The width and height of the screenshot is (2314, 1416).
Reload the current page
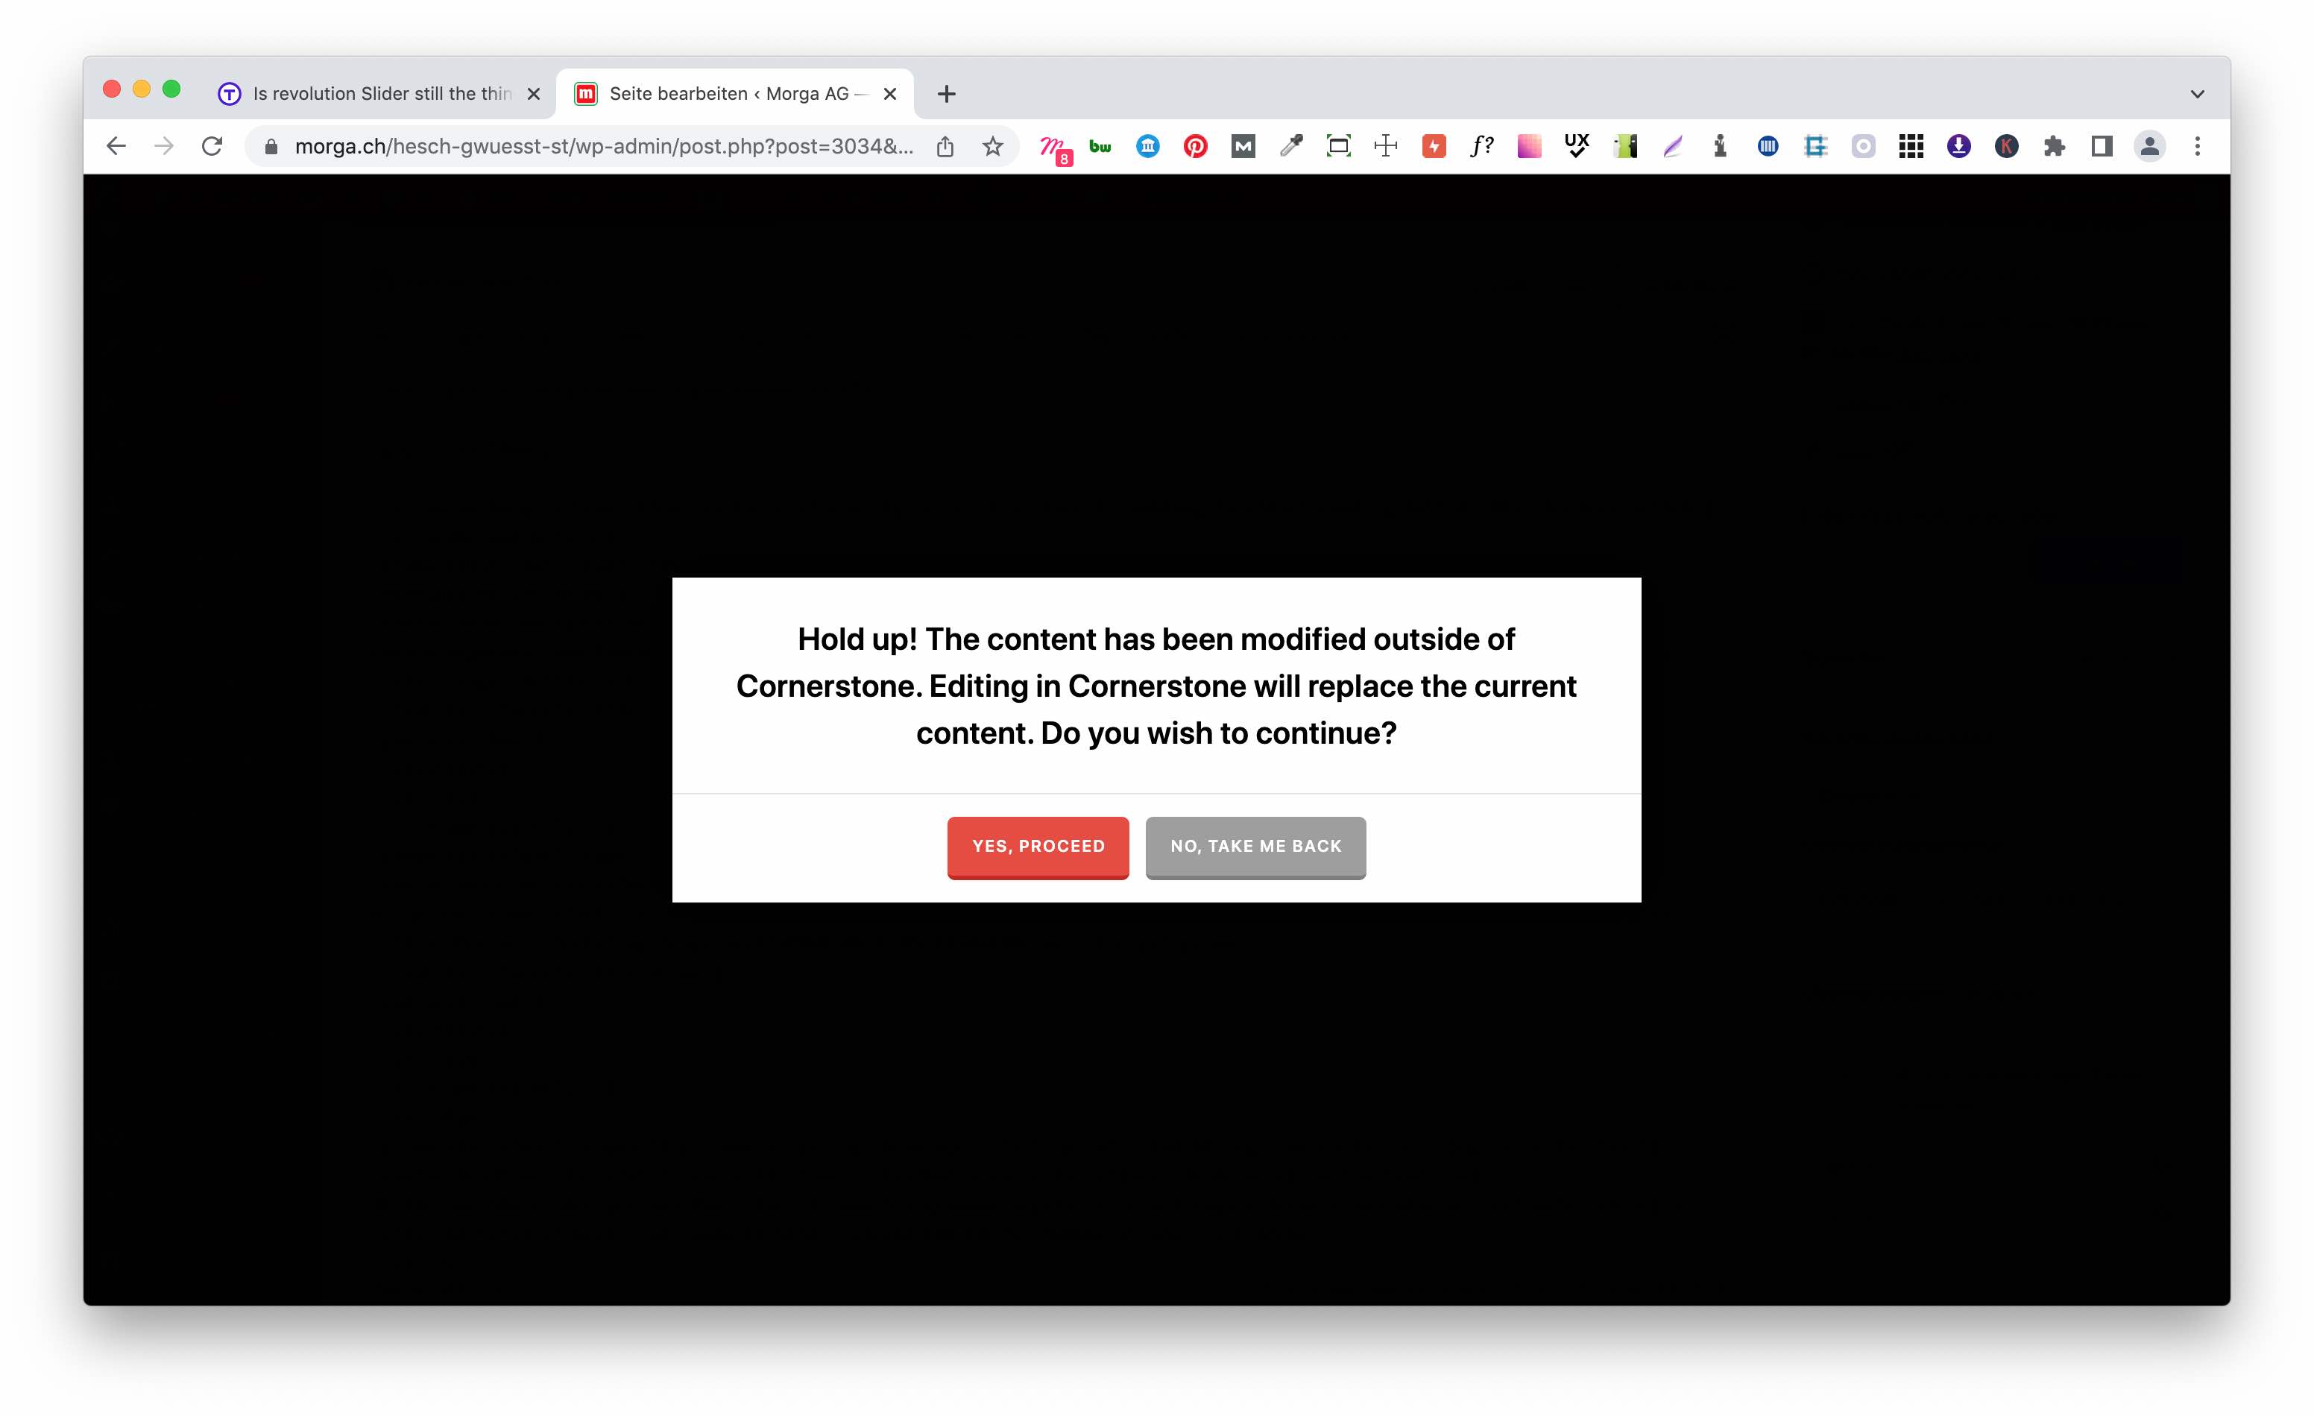coord(212,147)
